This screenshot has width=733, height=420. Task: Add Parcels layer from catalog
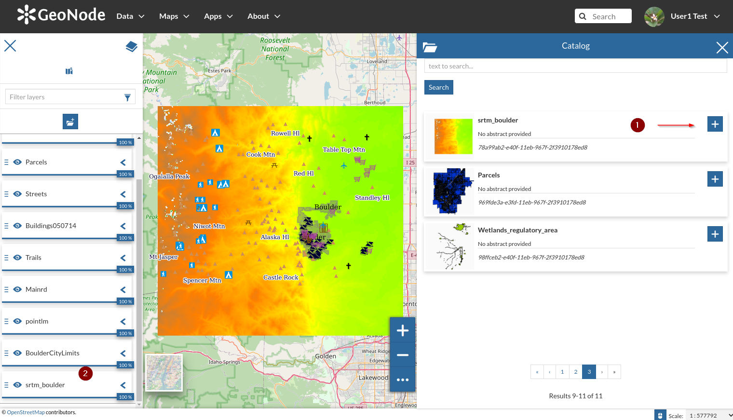715,179
